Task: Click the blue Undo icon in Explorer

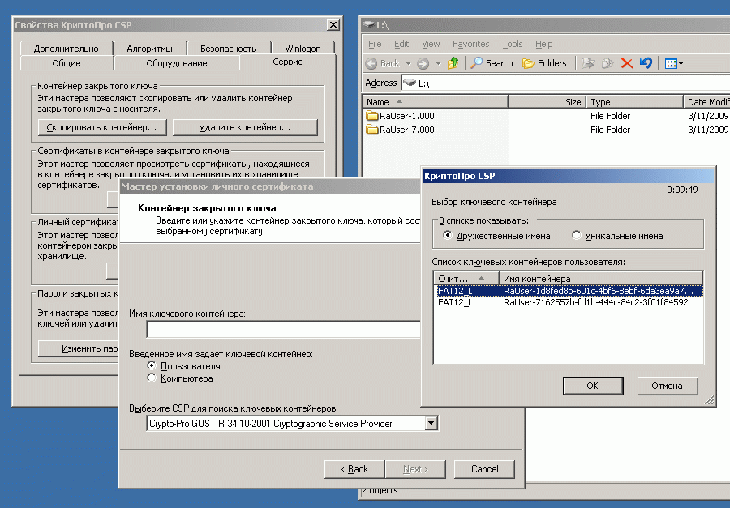Action: pyautogui.click(x=646, y=63)
